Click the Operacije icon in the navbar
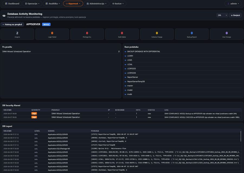The height and width of the screenshot is (173, 244). 26,4
